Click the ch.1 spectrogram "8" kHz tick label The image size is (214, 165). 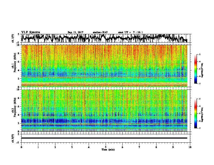point(19,53)
